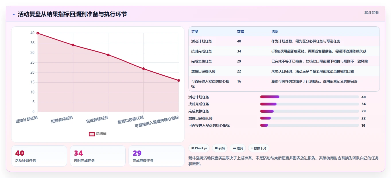This screenshot has height=178, width=391.
Task: Click the 进度 chip
Action: [238, 148]
